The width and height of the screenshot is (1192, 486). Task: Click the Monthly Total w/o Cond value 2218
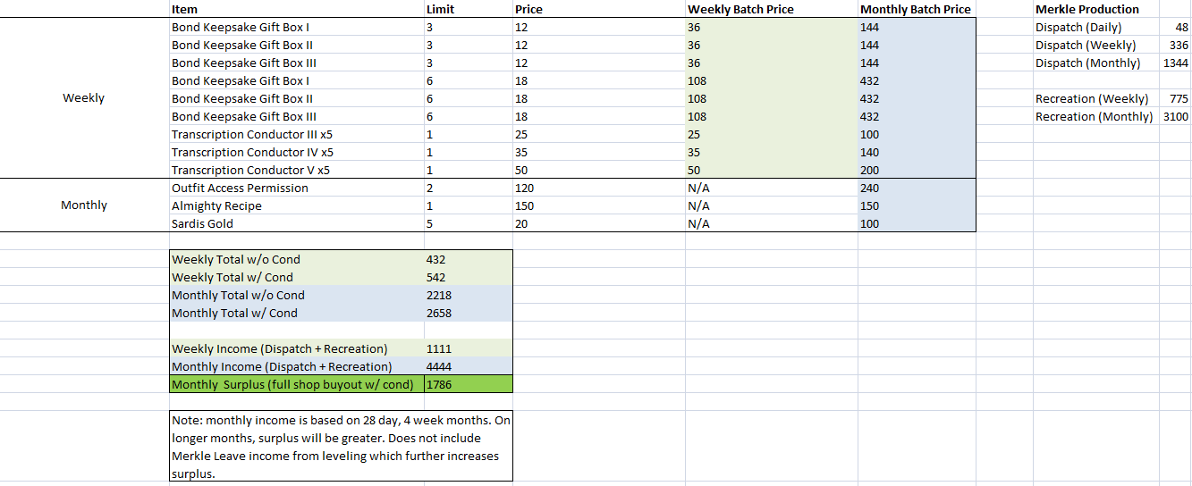(469, 295)
